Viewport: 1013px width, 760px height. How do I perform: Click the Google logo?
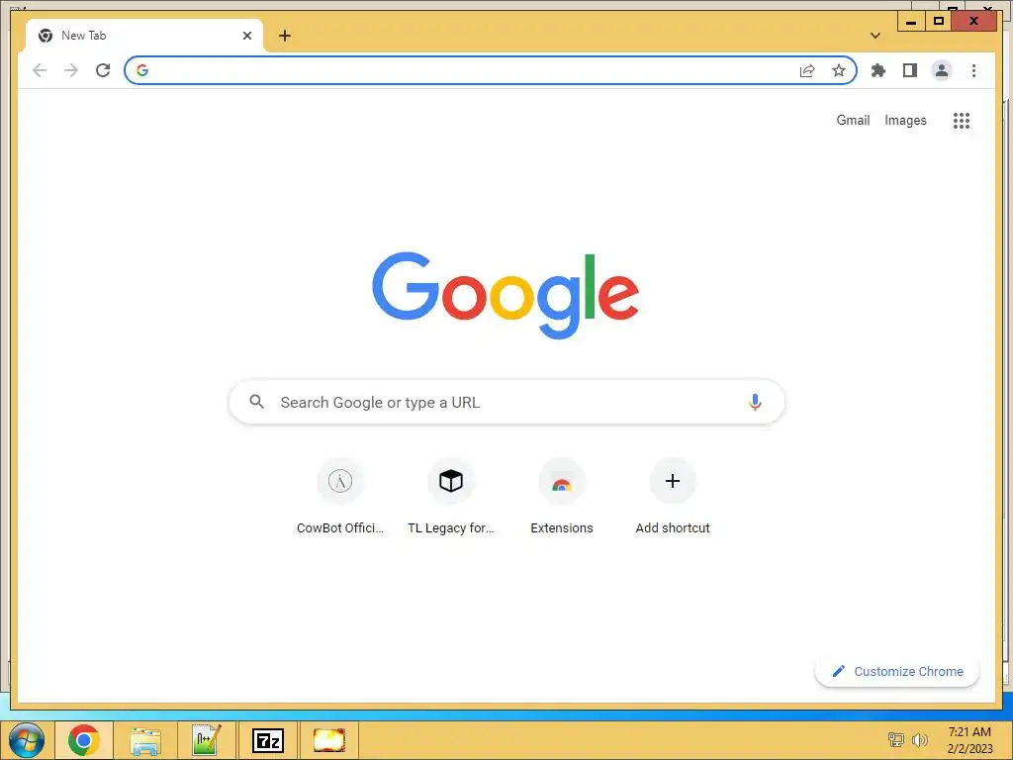[x=506, y=295]
